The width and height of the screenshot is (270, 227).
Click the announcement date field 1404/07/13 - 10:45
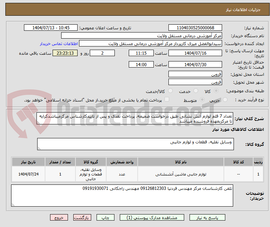(51, 28)
